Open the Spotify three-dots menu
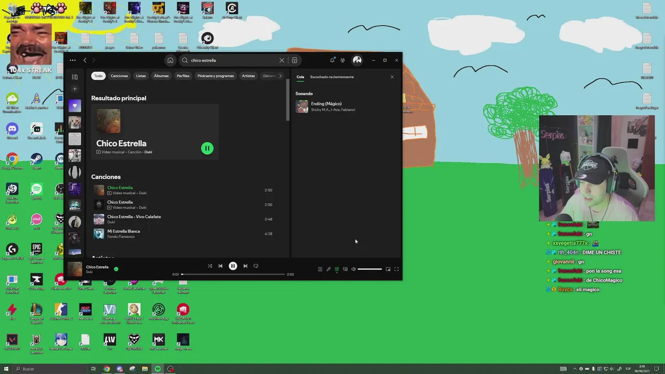This screenshot has height=374, width=665. pyautogui.click(x=73, y=60)
